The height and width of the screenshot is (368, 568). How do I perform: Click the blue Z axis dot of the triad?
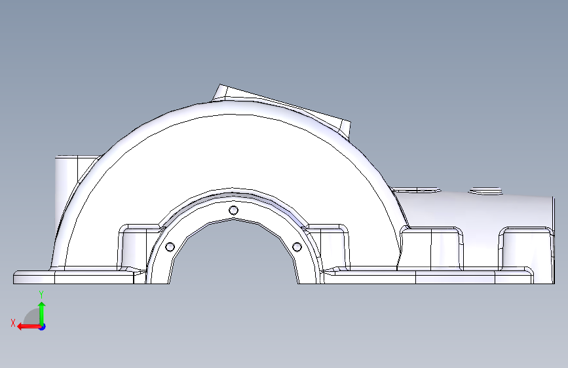coord(43,327)
